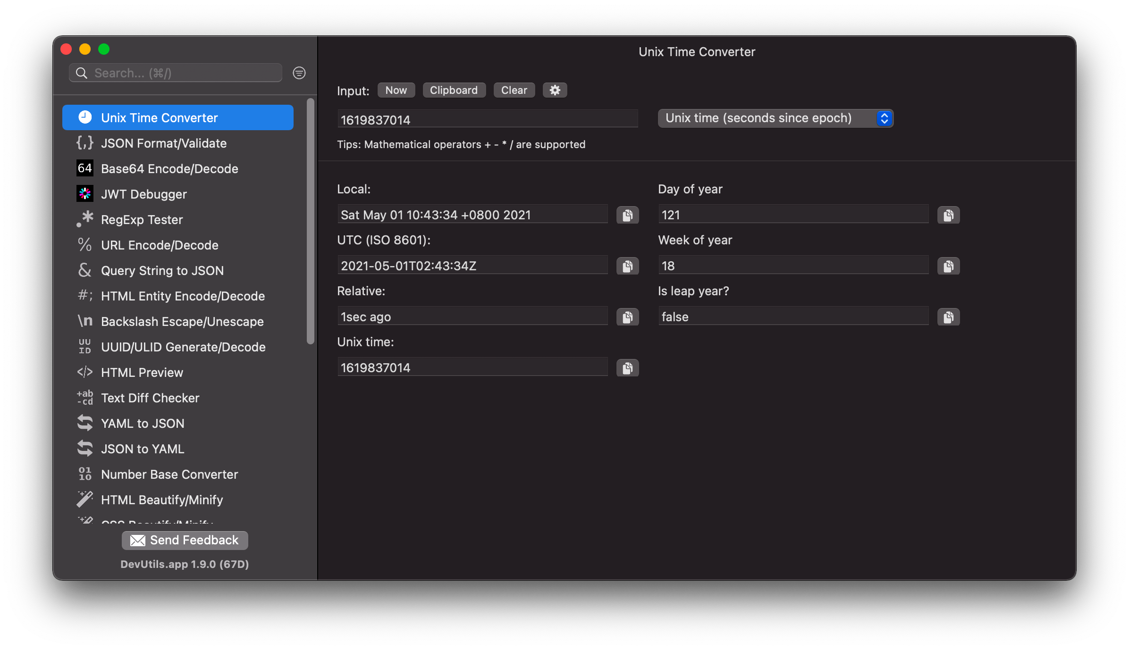The width and height of the screenshot is (1129, 650).
Task: Click the YAML to JSON icon
Action: pos(85,424)
